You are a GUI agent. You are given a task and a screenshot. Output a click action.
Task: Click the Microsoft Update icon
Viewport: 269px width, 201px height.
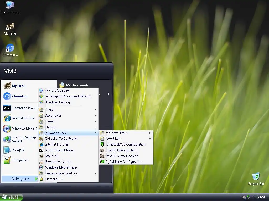tap(41, 91)
